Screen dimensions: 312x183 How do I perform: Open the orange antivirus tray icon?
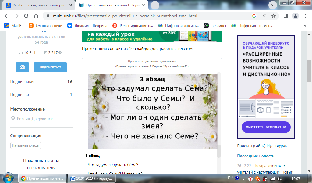(257, 179)
